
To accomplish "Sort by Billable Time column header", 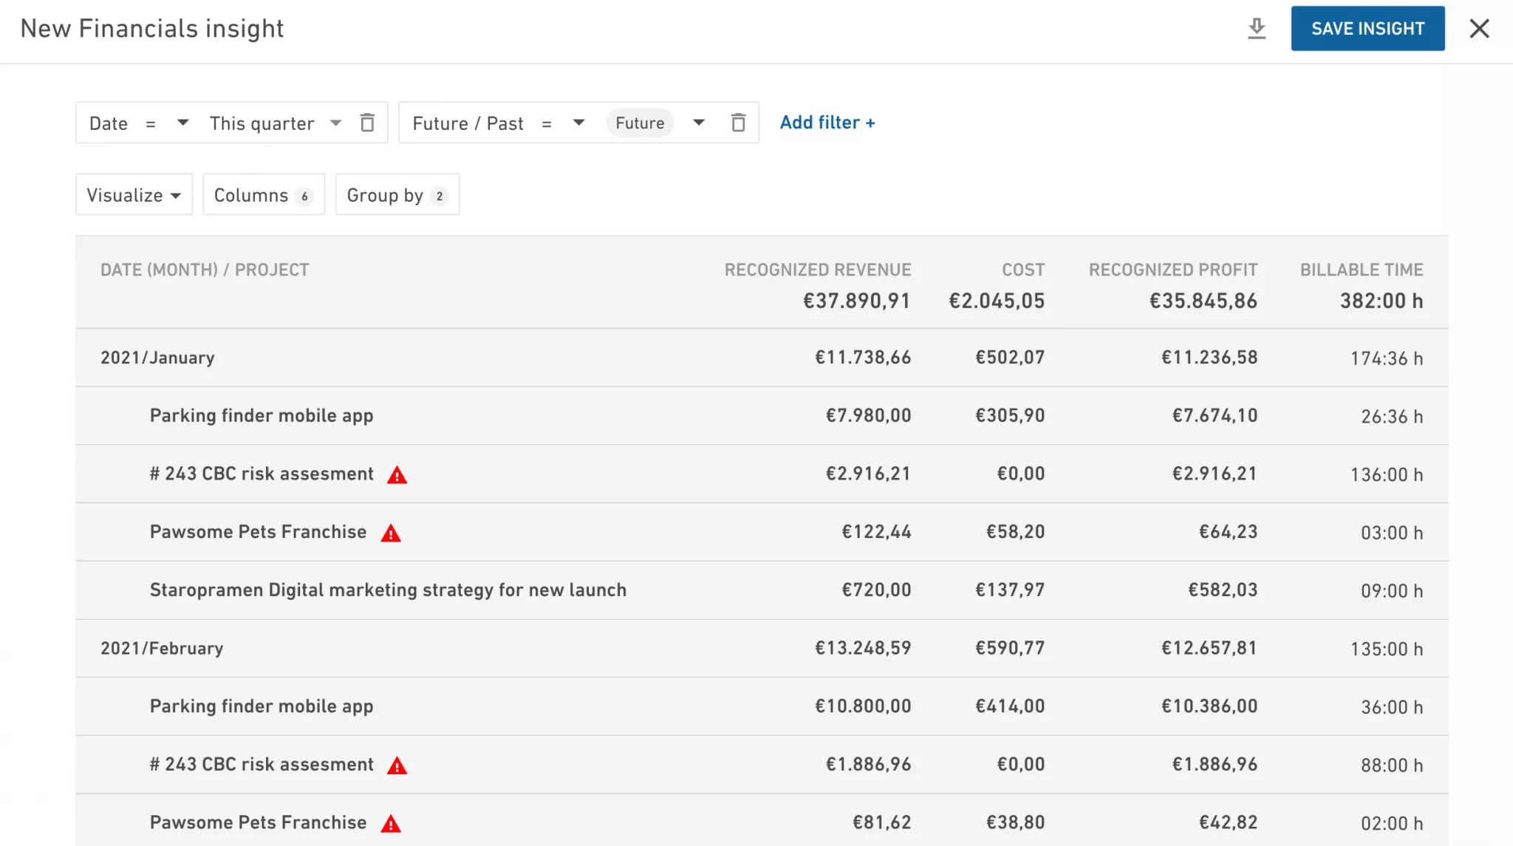I will 1361,270.
